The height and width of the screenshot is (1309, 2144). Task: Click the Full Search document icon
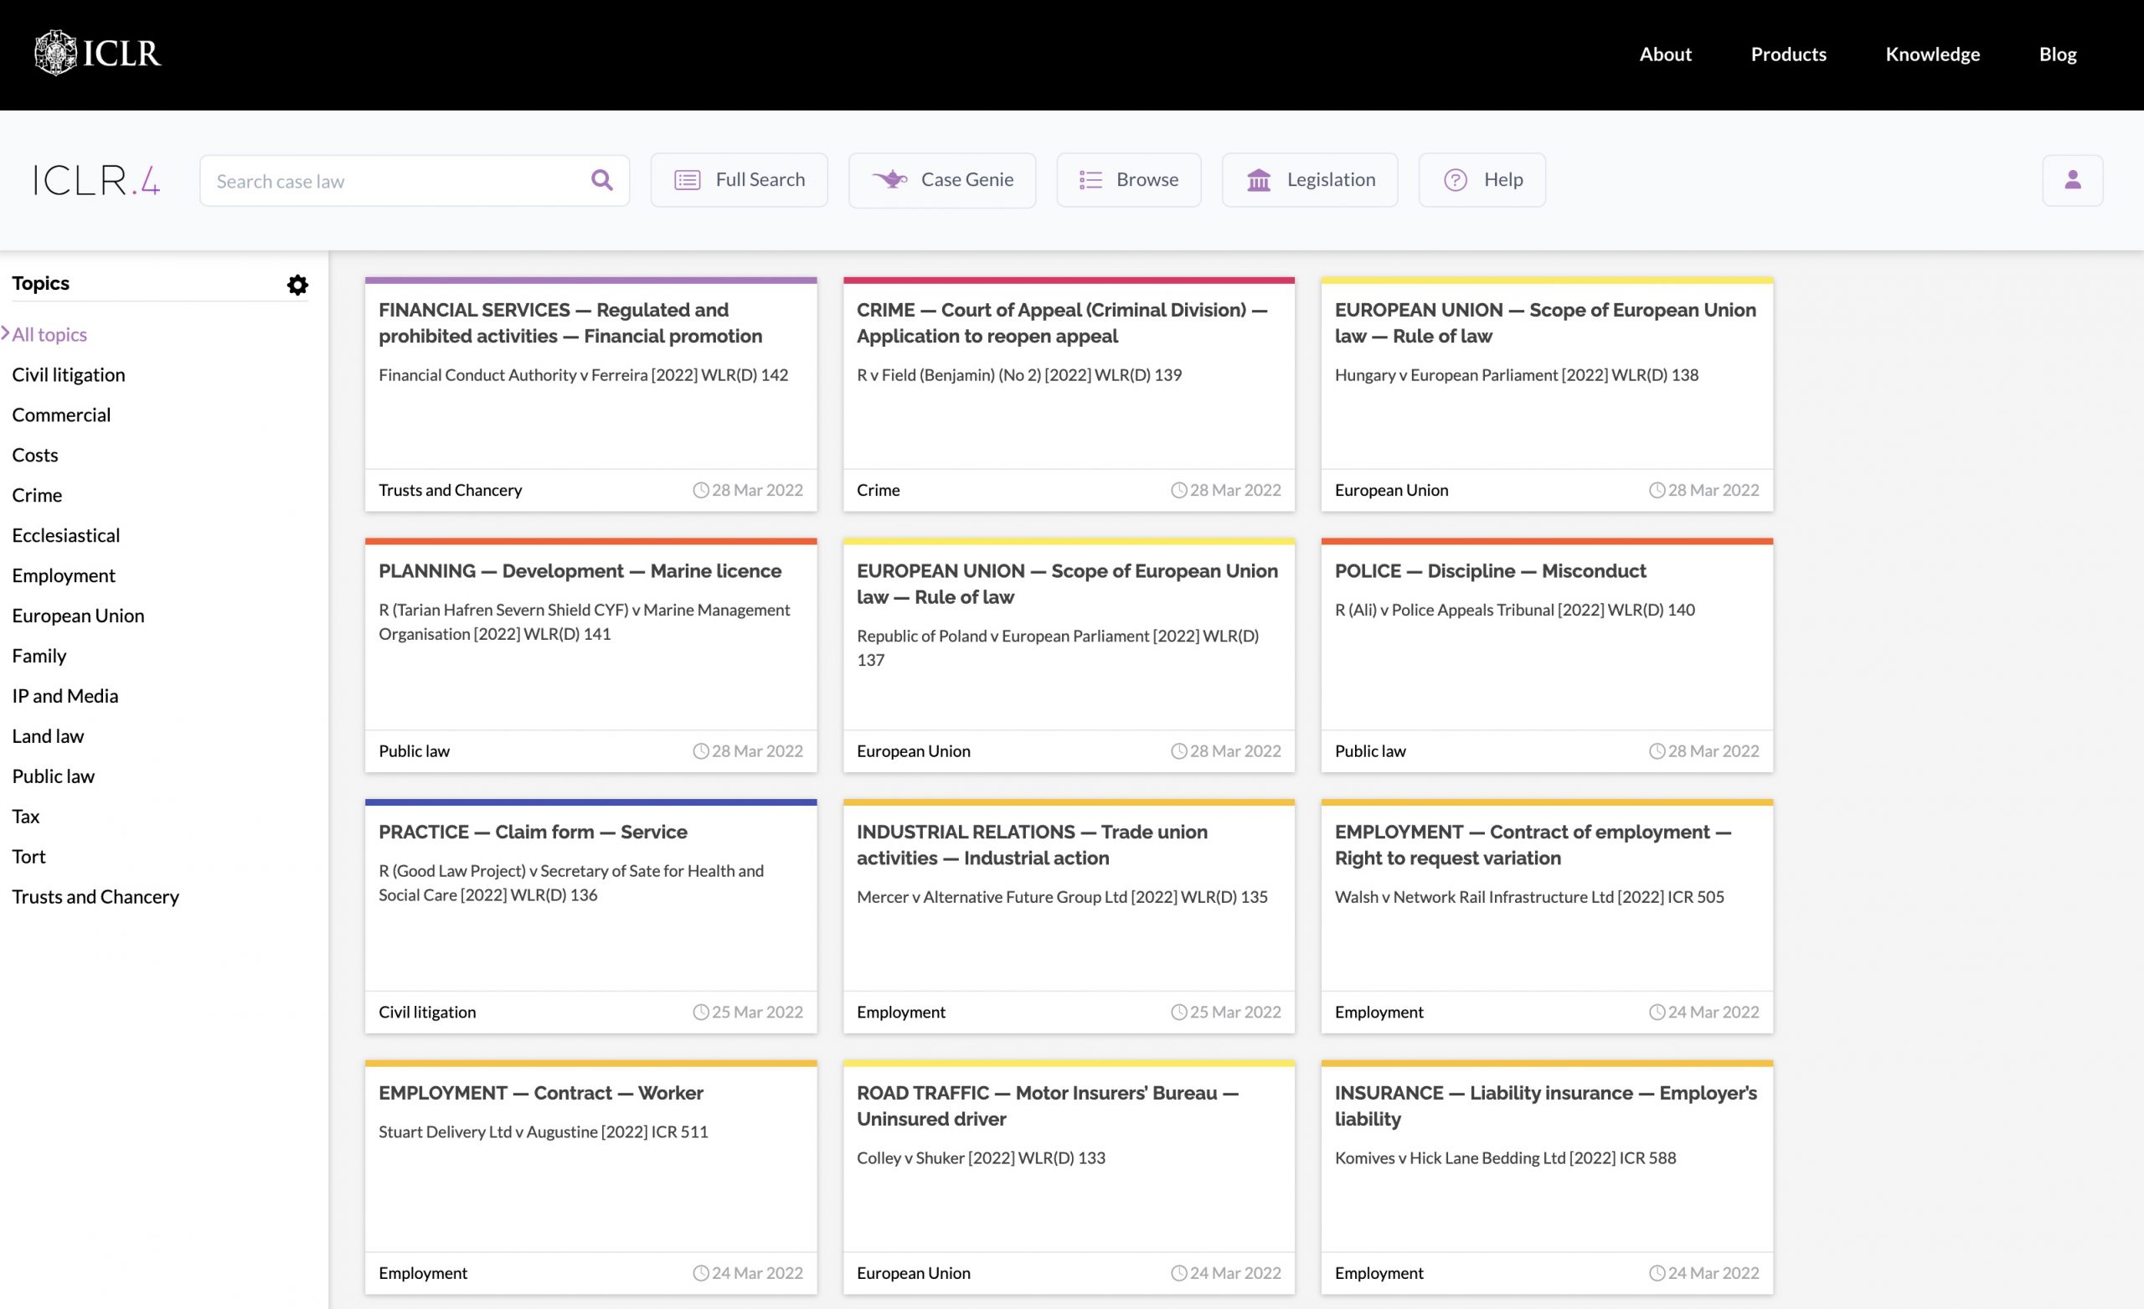tap(687, 179)
